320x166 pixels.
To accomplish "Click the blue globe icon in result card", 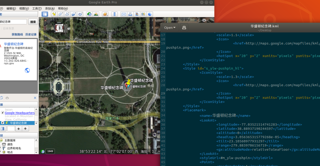I will click(x=27, y=70).
